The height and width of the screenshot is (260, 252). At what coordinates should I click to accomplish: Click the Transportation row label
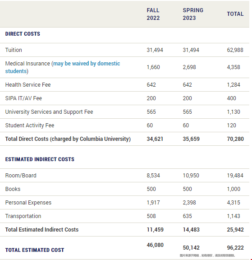point(23,216)
